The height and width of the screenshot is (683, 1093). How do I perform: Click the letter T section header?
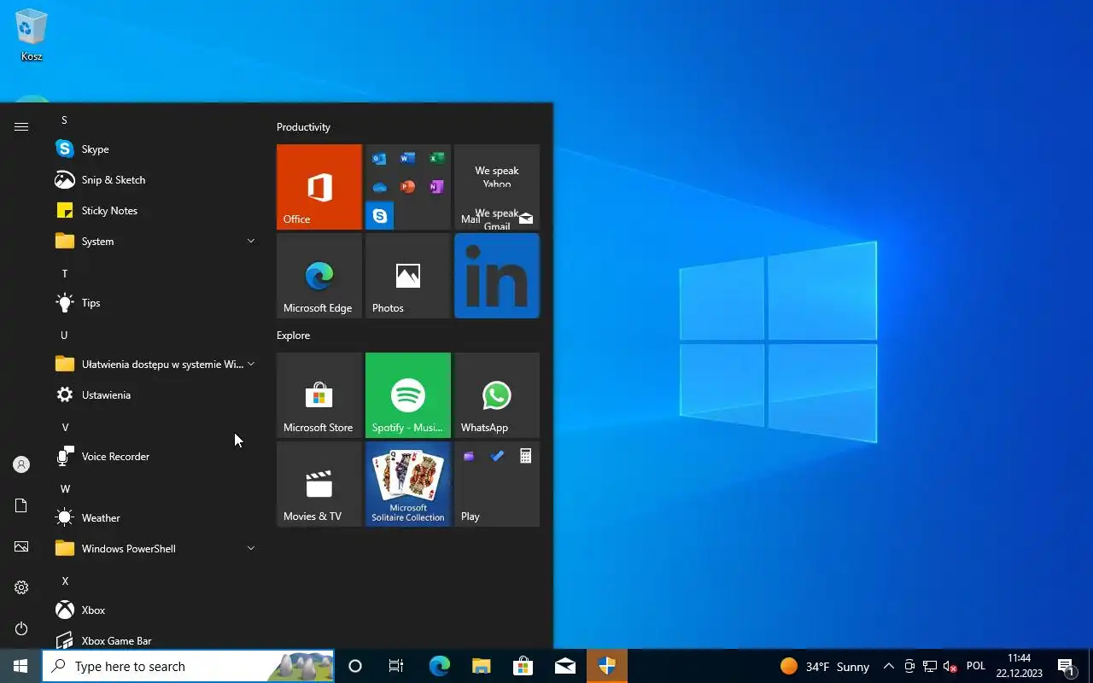(64, 274)
